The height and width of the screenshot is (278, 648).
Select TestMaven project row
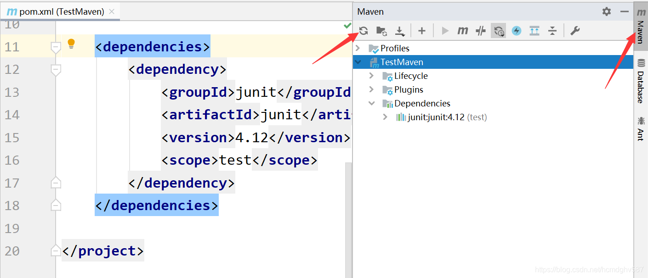point(493,62)
